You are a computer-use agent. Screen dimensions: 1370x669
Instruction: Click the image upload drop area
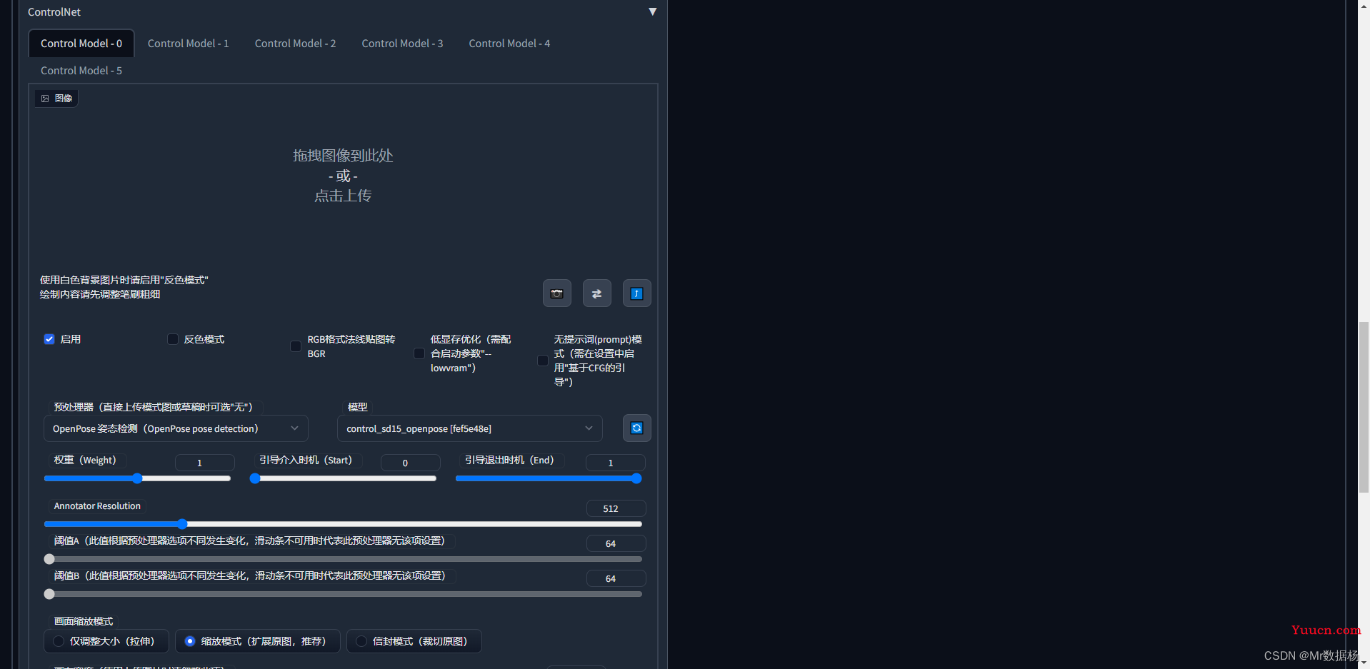(x=343, y=176)
